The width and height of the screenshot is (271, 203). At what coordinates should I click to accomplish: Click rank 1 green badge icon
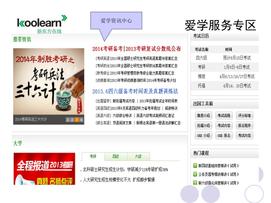pyautogui.click(x=195, y=165)
